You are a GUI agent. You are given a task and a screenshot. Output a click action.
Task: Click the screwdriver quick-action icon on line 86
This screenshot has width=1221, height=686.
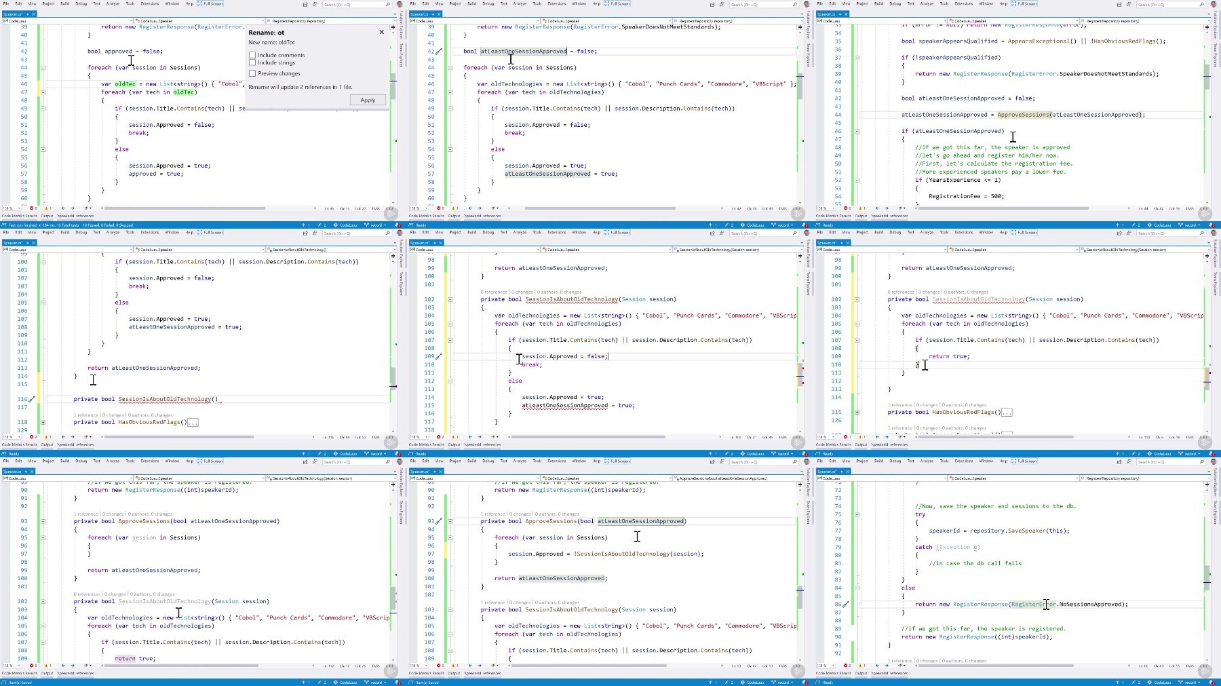coord(845,604)
